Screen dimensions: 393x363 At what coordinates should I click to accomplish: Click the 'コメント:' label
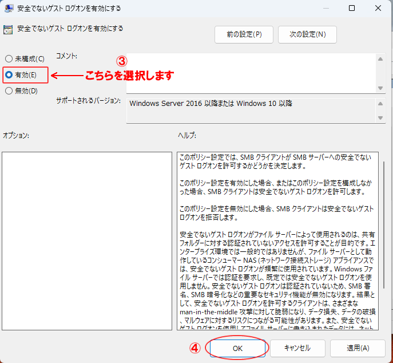(66, 56)
